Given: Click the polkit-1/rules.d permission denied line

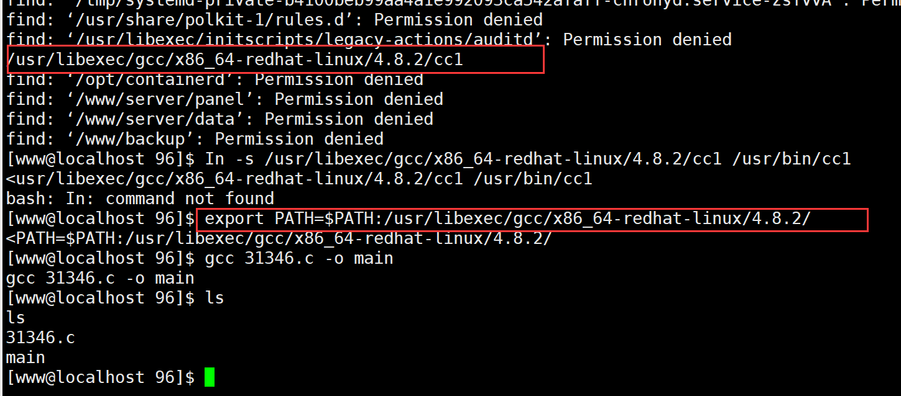Looking at the screenshot, I should 274,19.
